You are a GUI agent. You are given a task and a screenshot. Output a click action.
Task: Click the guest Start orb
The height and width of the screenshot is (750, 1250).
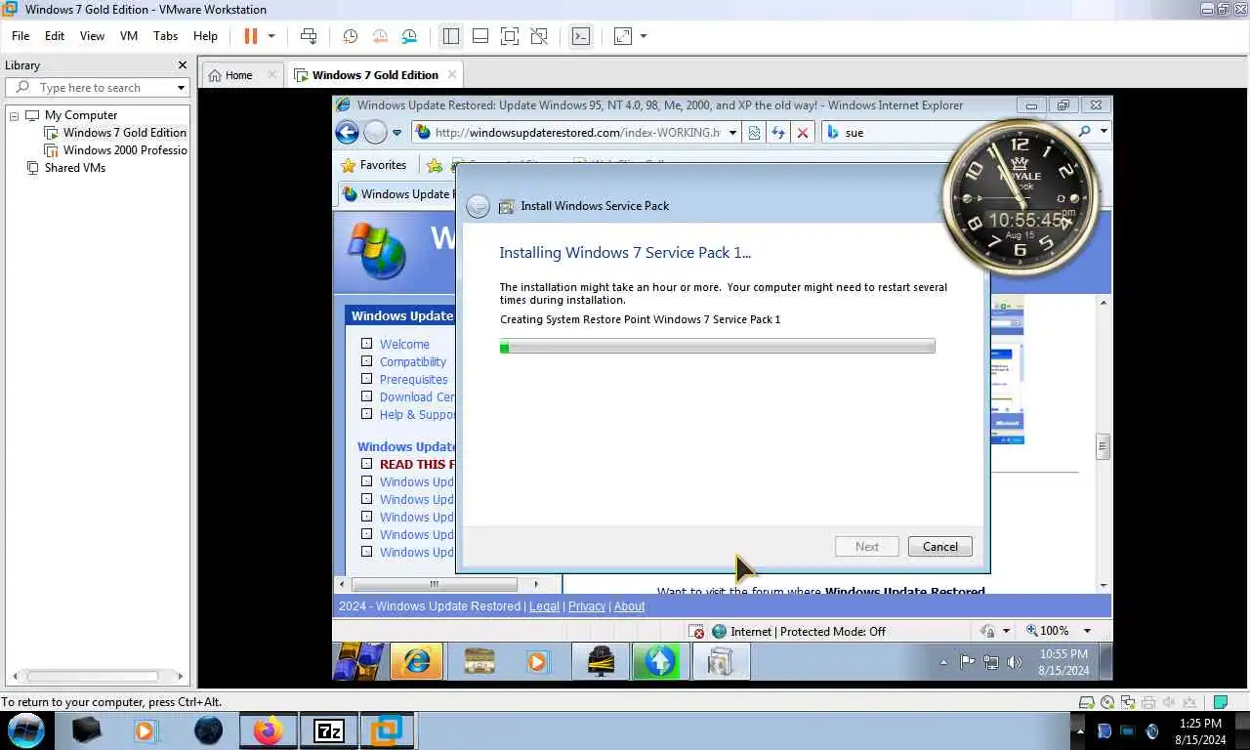[x=358, y=661]
